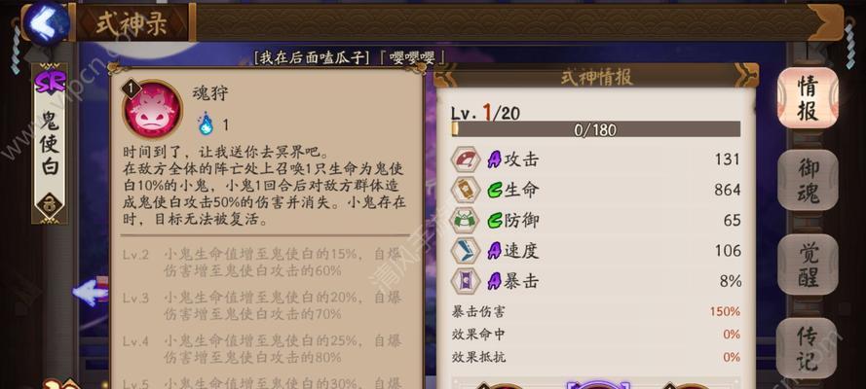Tap the 式神情报 panel header

[596, 77]
